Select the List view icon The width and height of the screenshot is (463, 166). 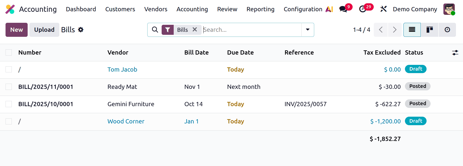(x=412, y=30)
